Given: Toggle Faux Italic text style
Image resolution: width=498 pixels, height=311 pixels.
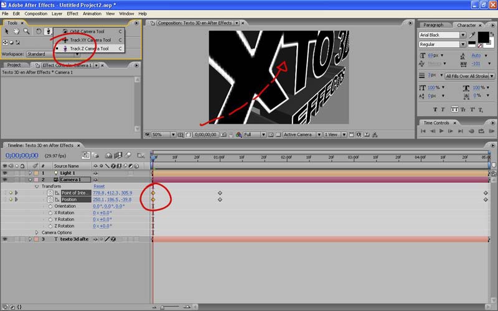Looking at the screenshot, I should click(x=443, y=109).
